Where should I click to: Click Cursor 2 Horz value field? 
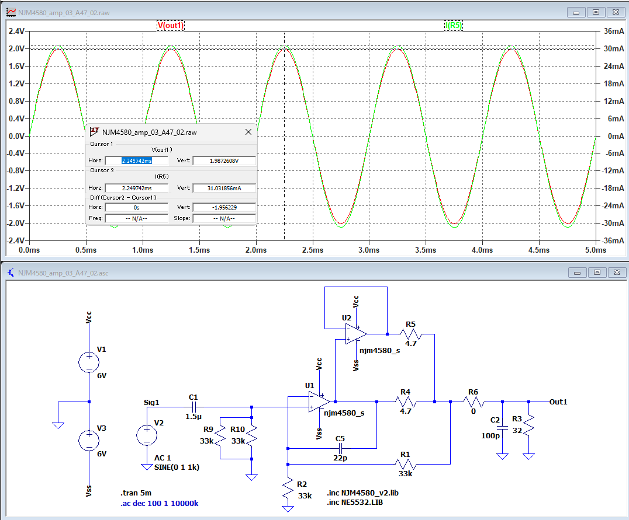[136, 188]
